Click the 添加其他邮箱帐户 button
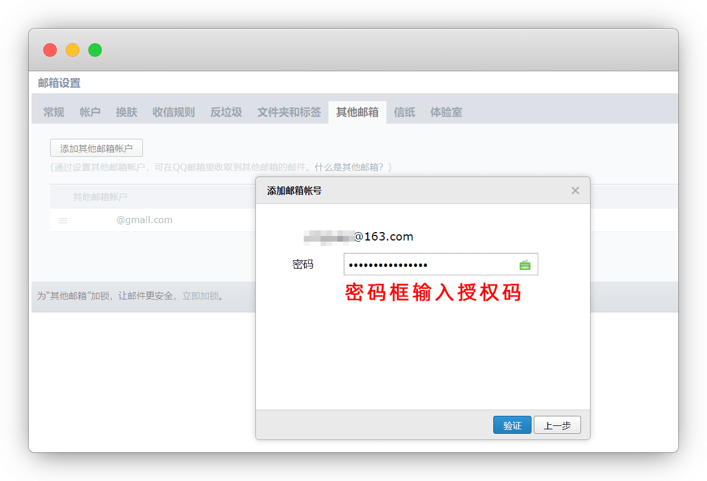 tap(96, 148)
